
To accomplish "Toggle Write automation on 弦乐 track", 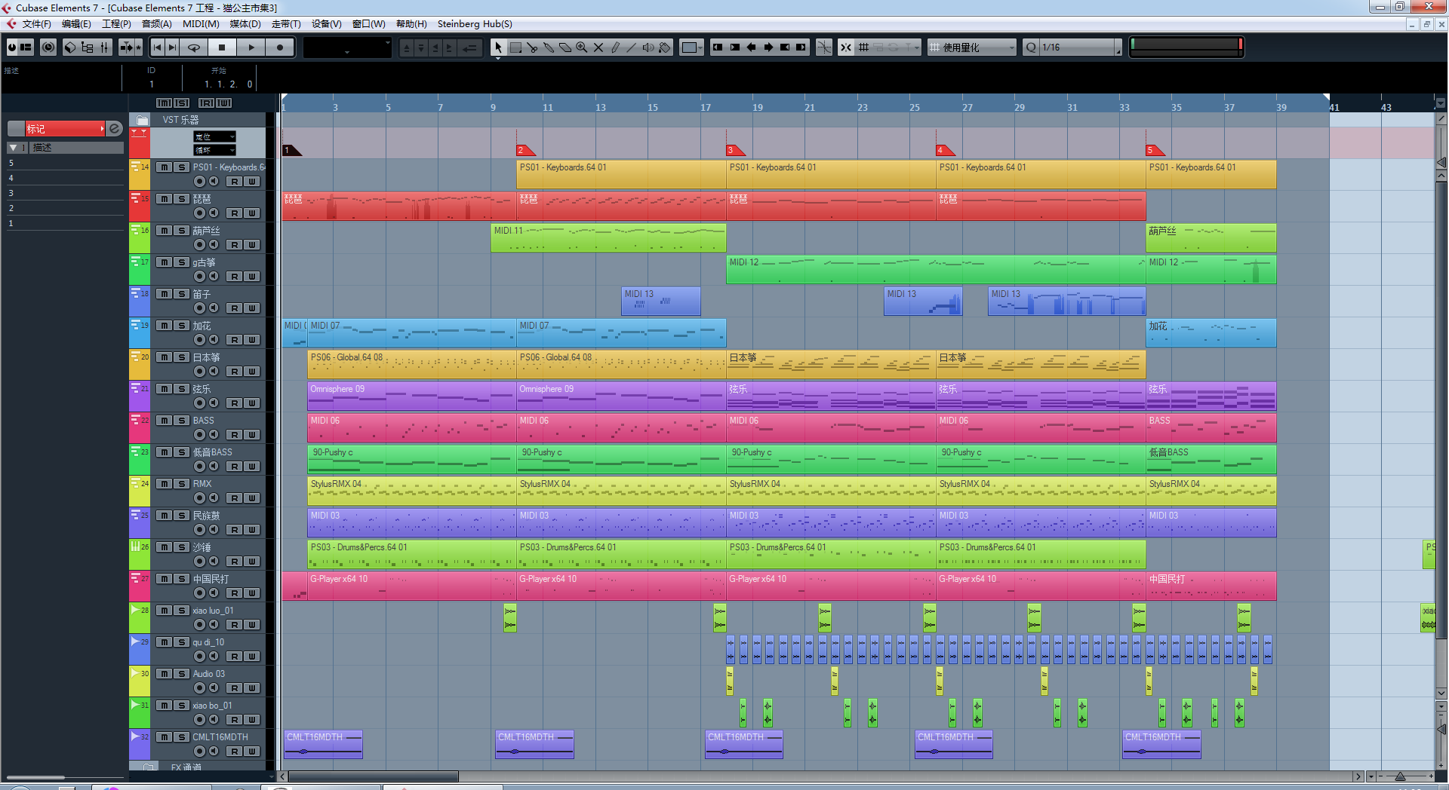I will click(x=252, y=403).
